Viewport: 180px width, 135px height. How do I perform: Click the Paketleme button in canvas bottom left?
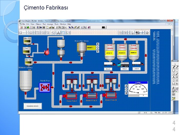click(x=33, y=106)
